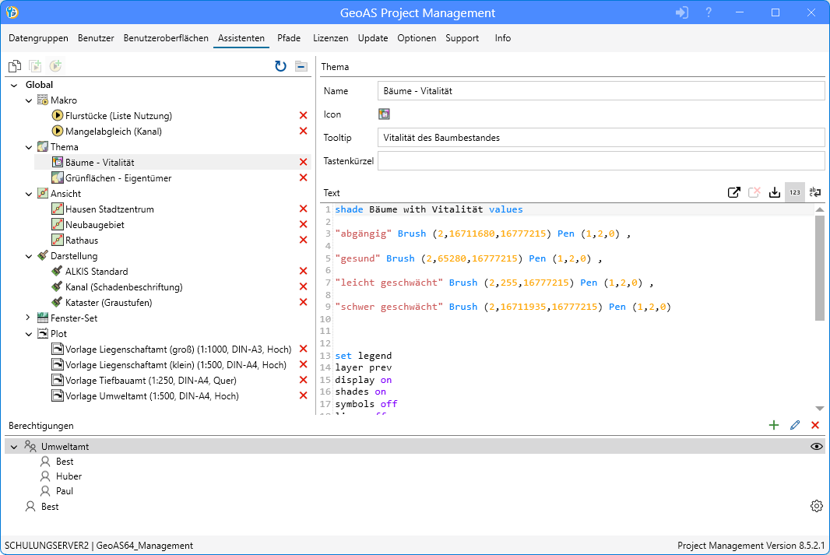Click green plus to add permission
This screenshot has width=830, height=555.
[773, 425]
